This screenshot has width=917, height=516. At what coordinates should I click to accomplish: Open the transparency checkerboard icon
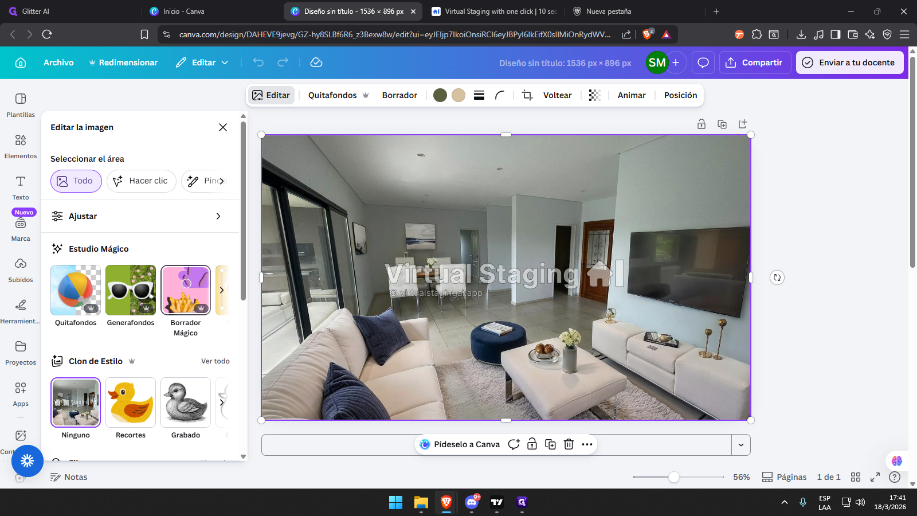click(594, 95)
